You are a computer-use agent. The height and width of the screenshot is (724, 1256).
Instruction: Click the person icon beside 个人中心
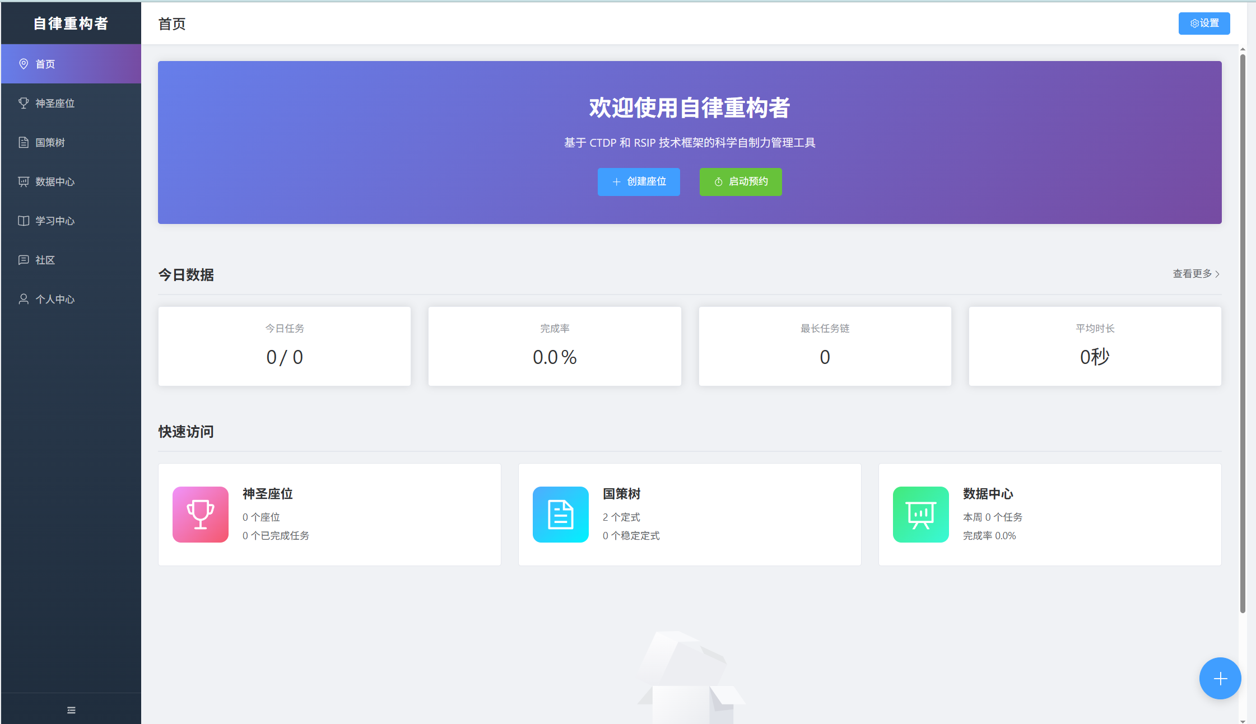[x=24, y=299]
